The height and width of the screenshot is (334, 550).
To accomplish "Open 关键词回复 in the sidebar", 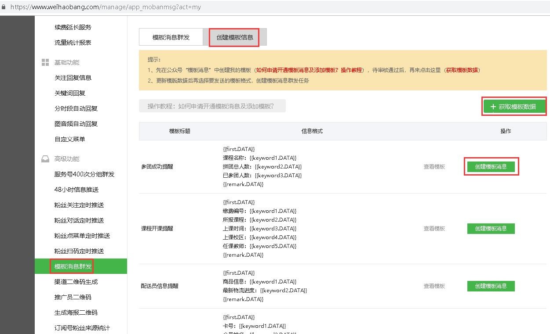I will pyautogui.click(x=70, y=93).
